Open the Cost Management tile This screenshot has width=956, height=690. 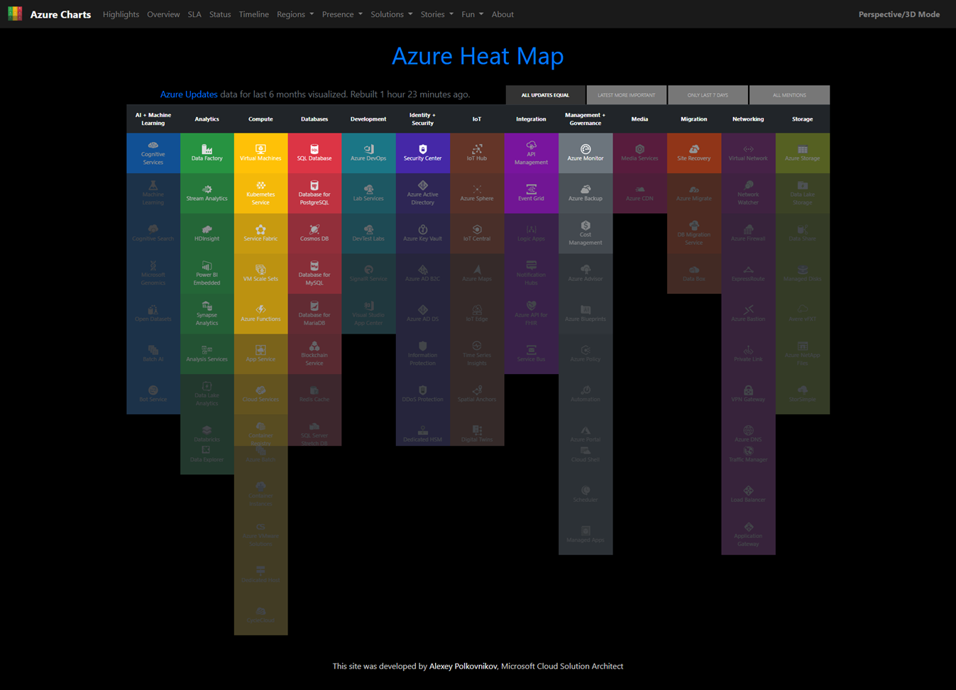(x=586, y=234)
